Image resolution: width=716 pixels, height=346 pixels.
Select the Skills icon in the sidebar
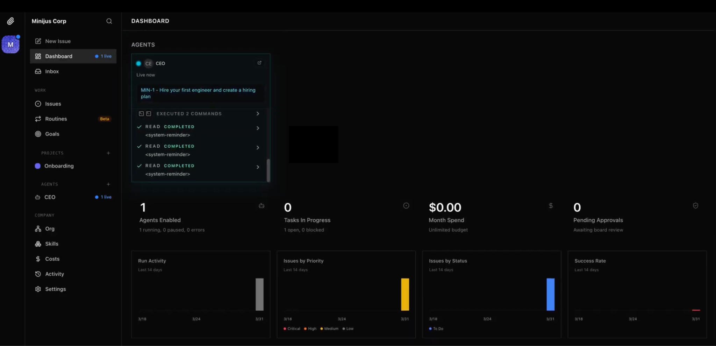(x=38, y=243)
